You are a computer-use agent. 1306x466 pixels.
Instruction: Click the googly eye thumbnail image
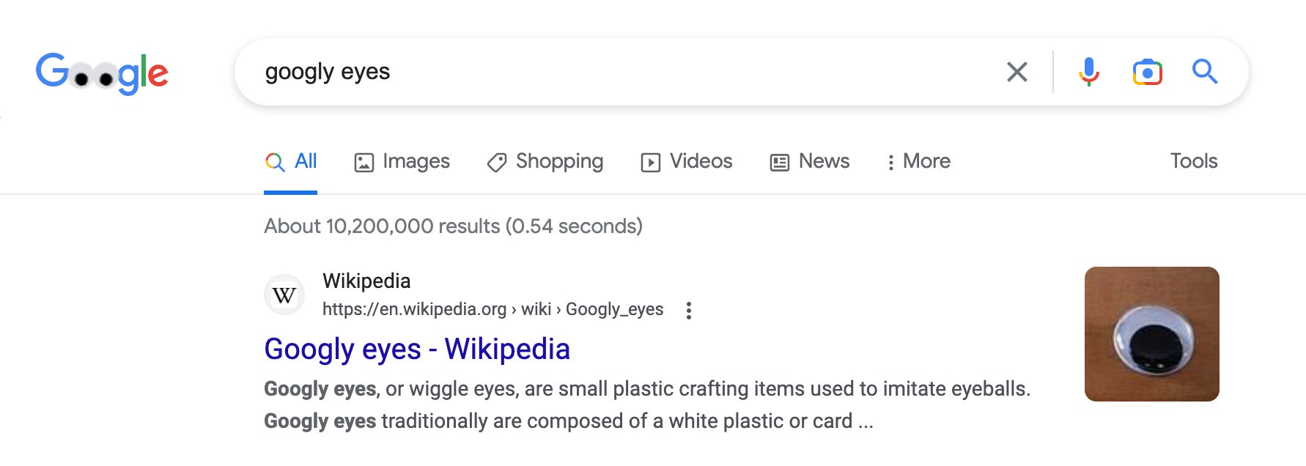coord(1151,334)
